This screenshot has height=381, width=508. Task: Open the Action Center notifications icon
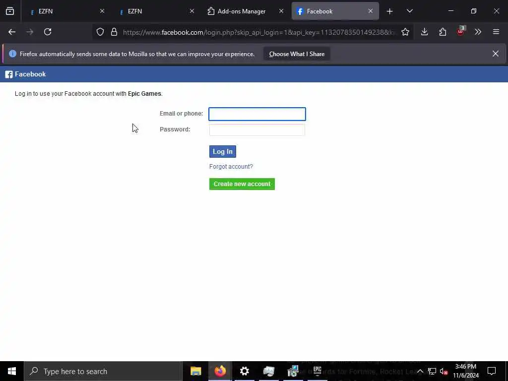coord(492,371)
